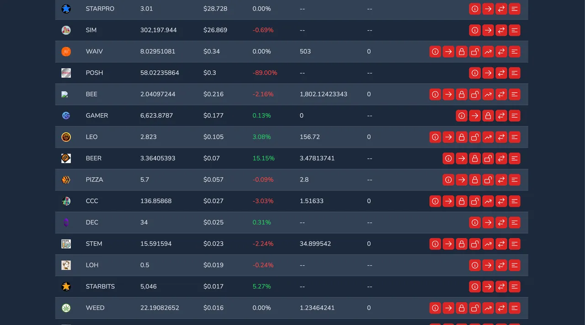The width and height of the screenshot is (585, 325).
Task: Click the STARBITS star token logo
Action: [x=66, y=287]
